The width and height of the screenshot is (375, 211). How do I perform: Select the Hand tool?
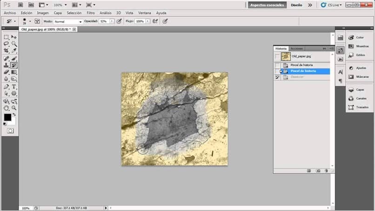click(x=7, y=108)
